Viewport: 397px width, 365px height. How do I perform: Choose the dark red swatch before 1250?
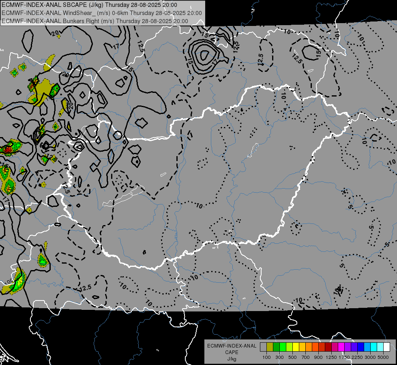click(328, 347)
